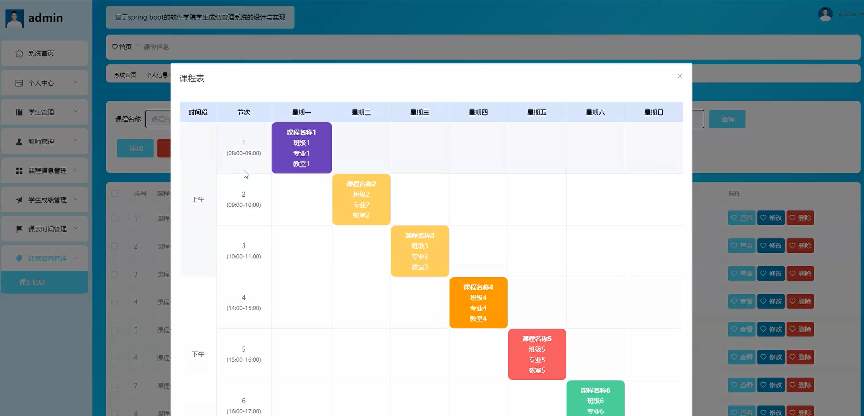Click 修改 button in row 6

click(771, 357)
